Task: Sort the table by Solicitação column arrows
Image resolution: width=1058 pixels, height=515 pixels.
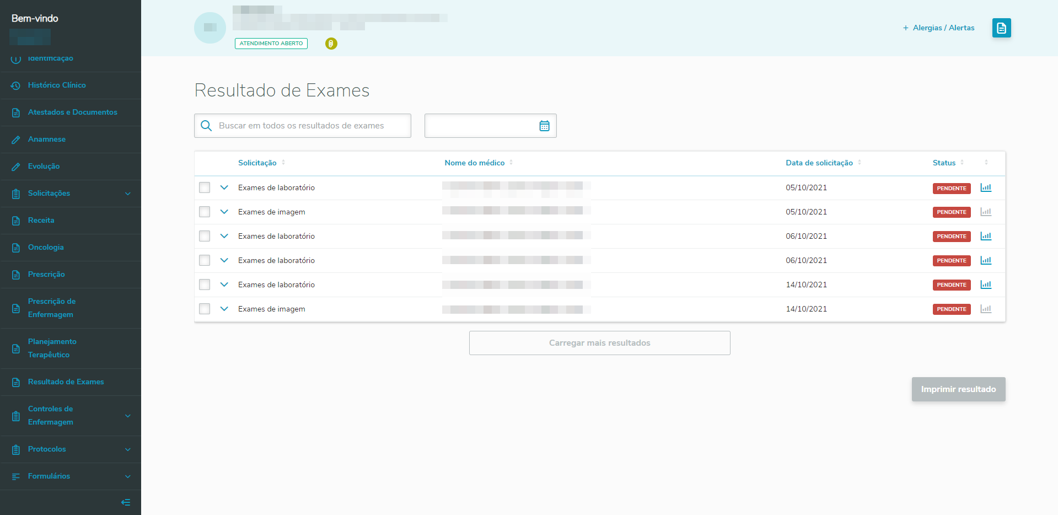Action: point(283,163)
